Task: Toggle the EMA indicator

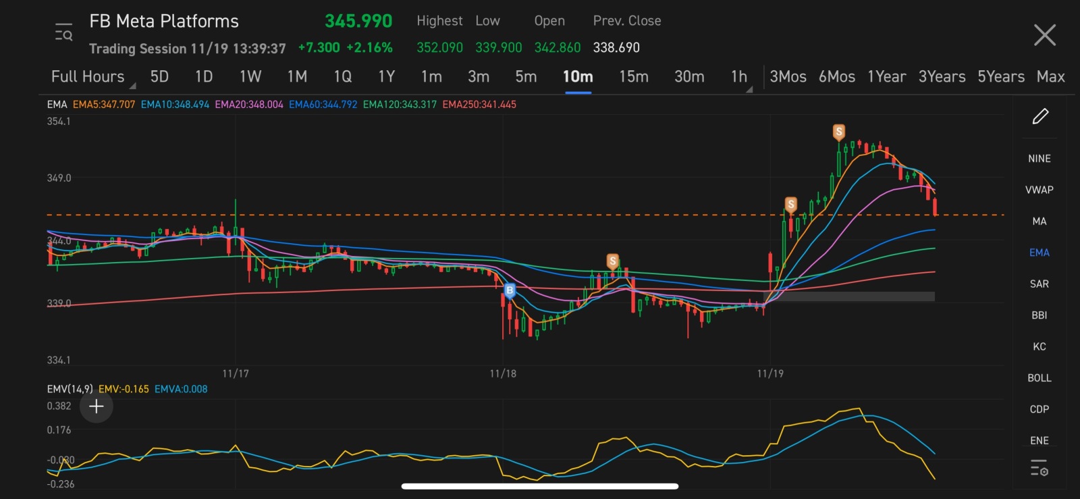Action: click(1039, 253)
